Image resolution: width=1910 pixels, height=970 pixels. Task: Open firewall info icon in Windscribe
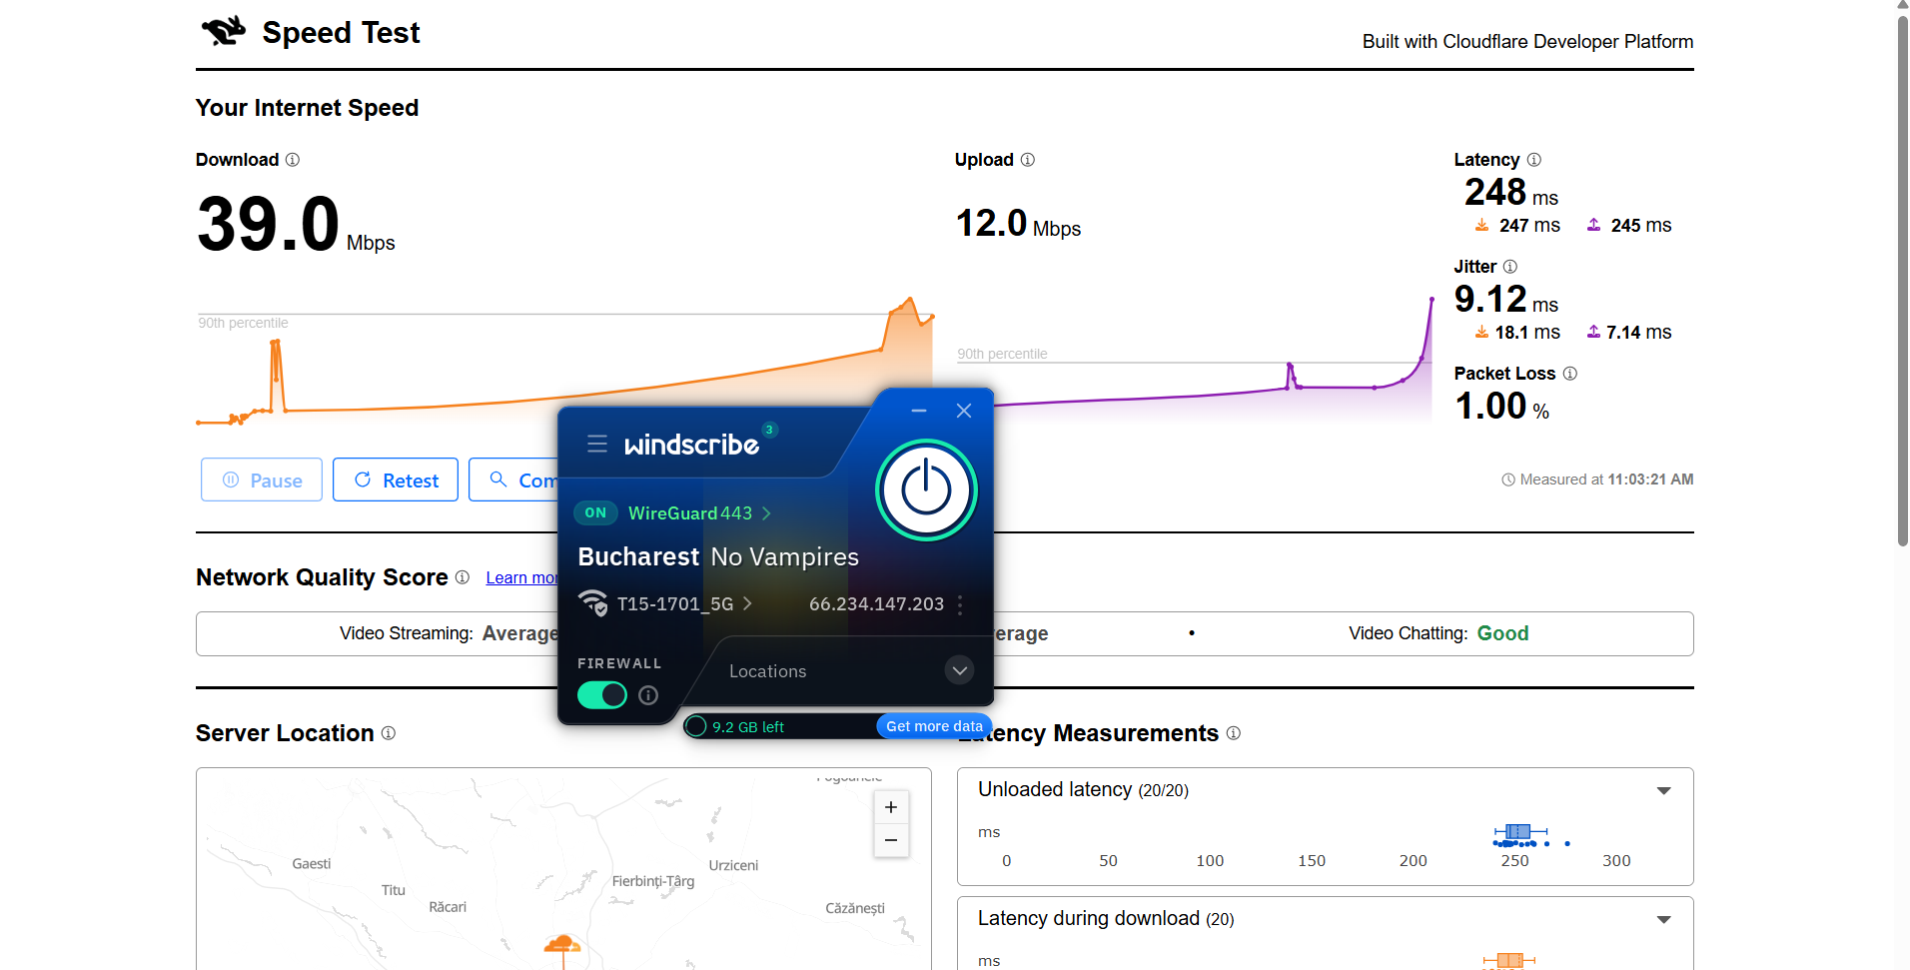click(648, 695)
